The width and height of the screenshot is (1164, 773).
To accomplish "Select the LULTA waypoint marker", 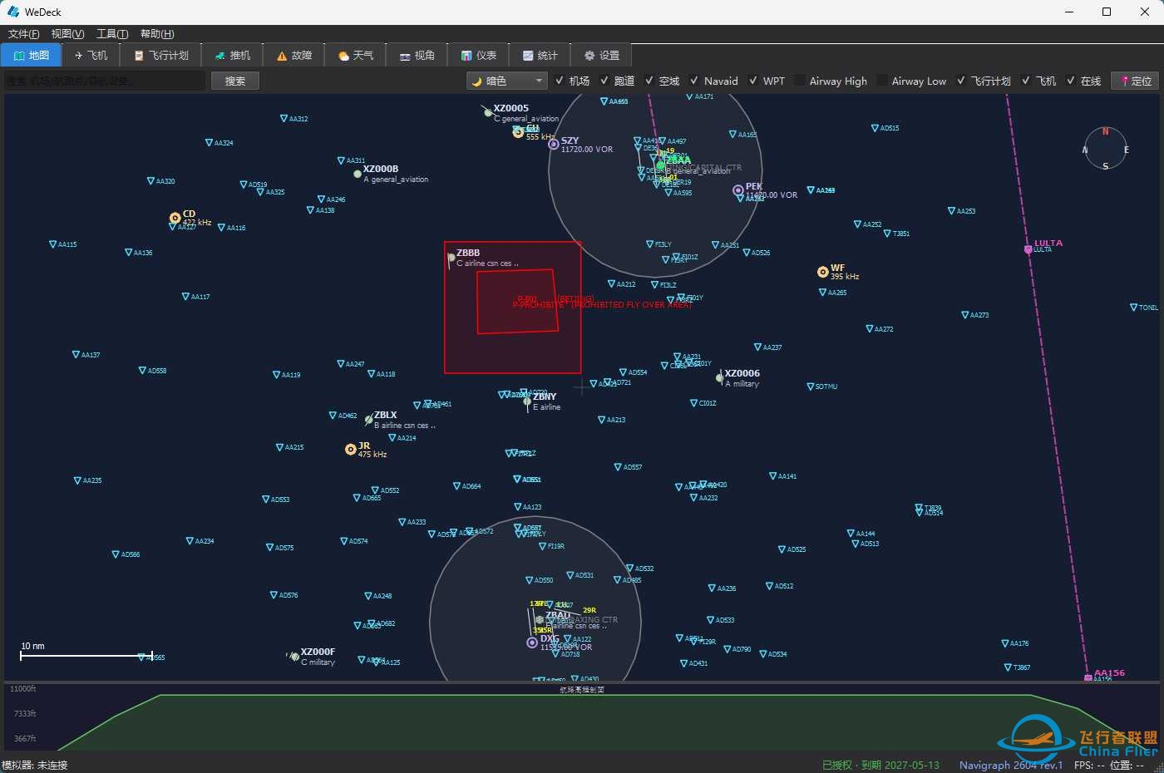I will (1028, 249).
